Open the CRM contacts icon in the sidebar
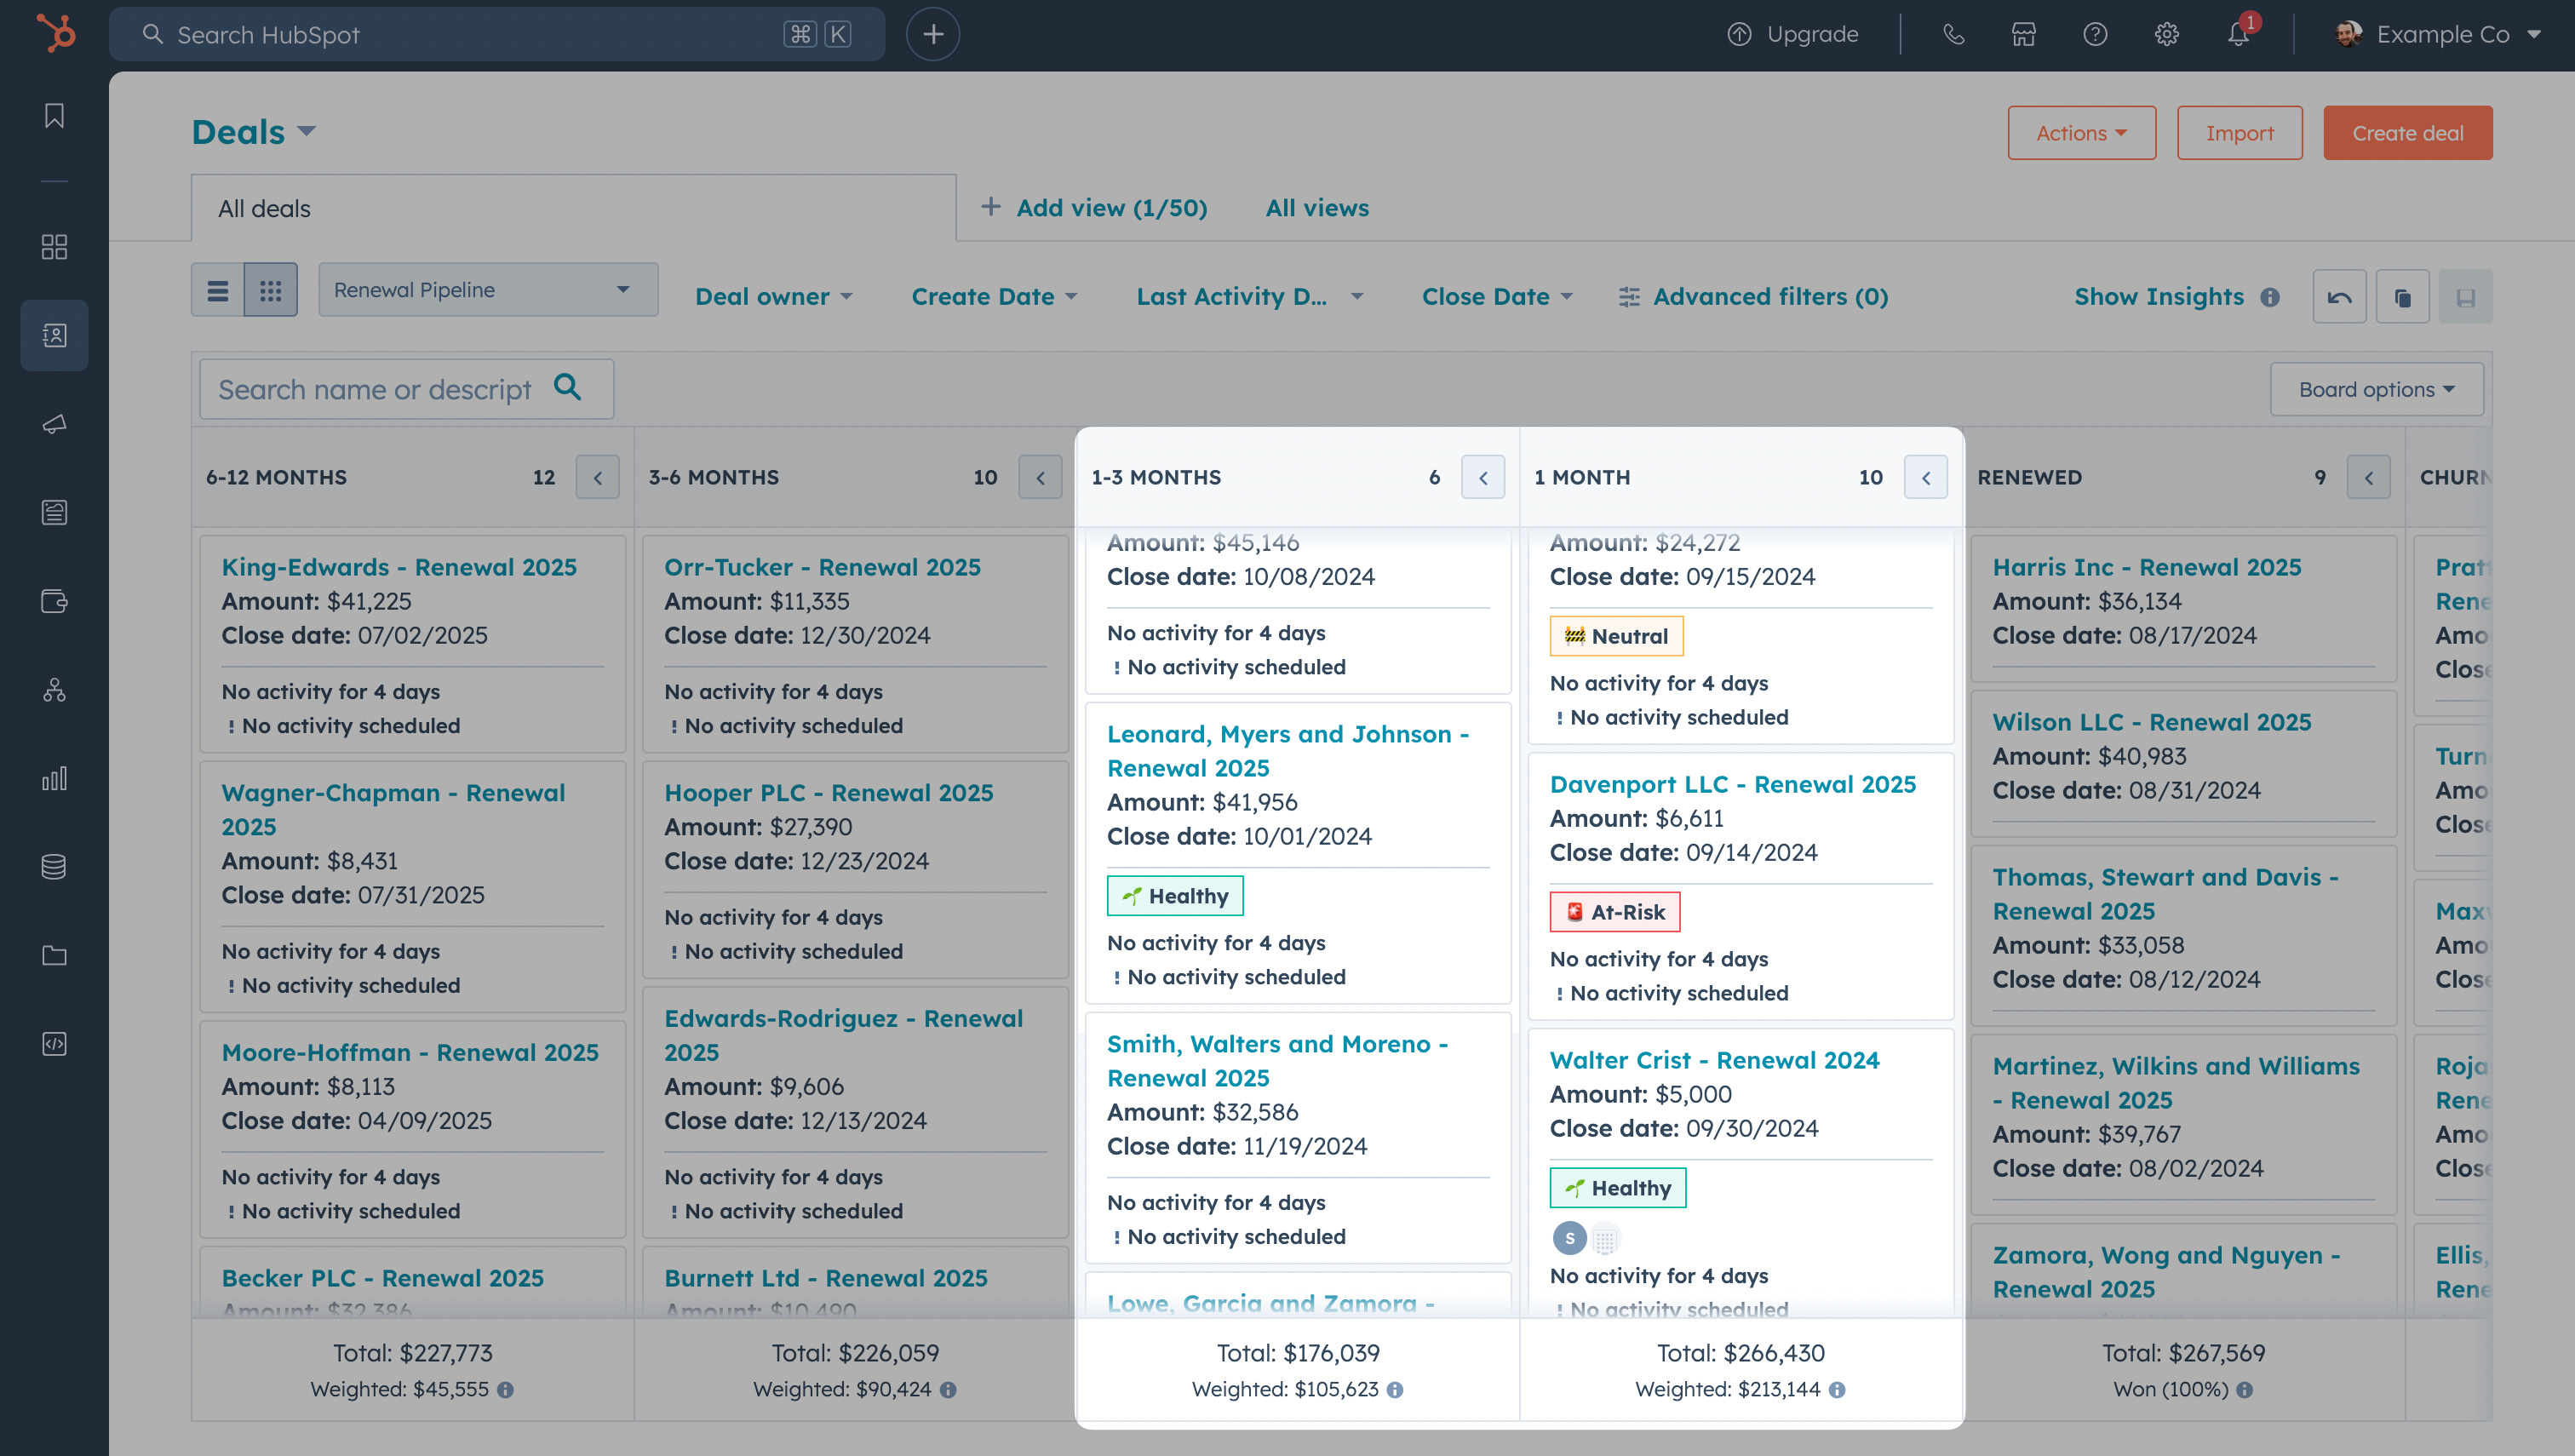The height and width of the screenshot is (1456, 2575). [54, 335]
